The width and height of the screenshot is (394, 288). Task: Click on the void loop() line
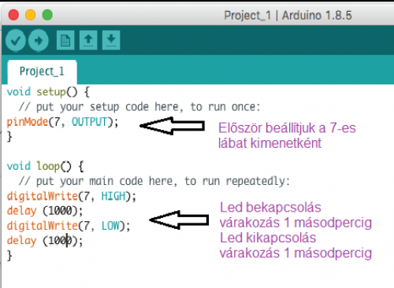(45, 166)
